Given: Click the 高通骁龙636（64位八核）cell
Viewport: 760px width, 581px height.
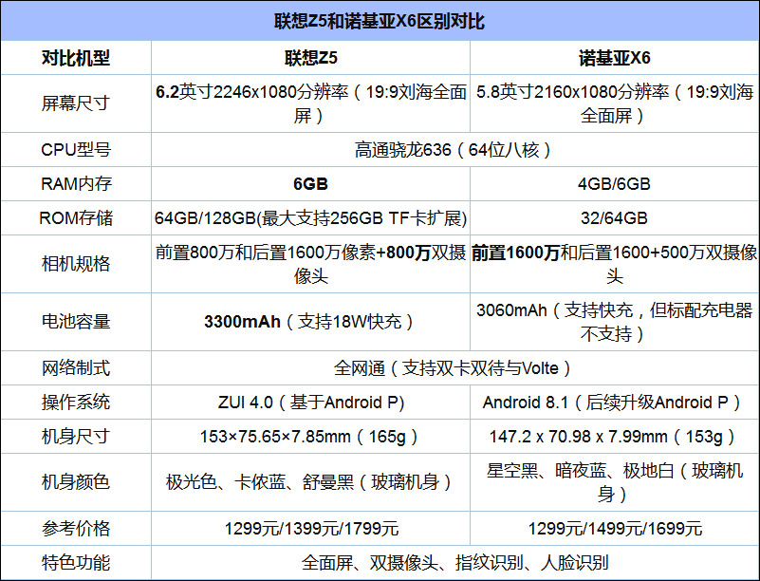Looking at the screenshot, I should point(455,150).
